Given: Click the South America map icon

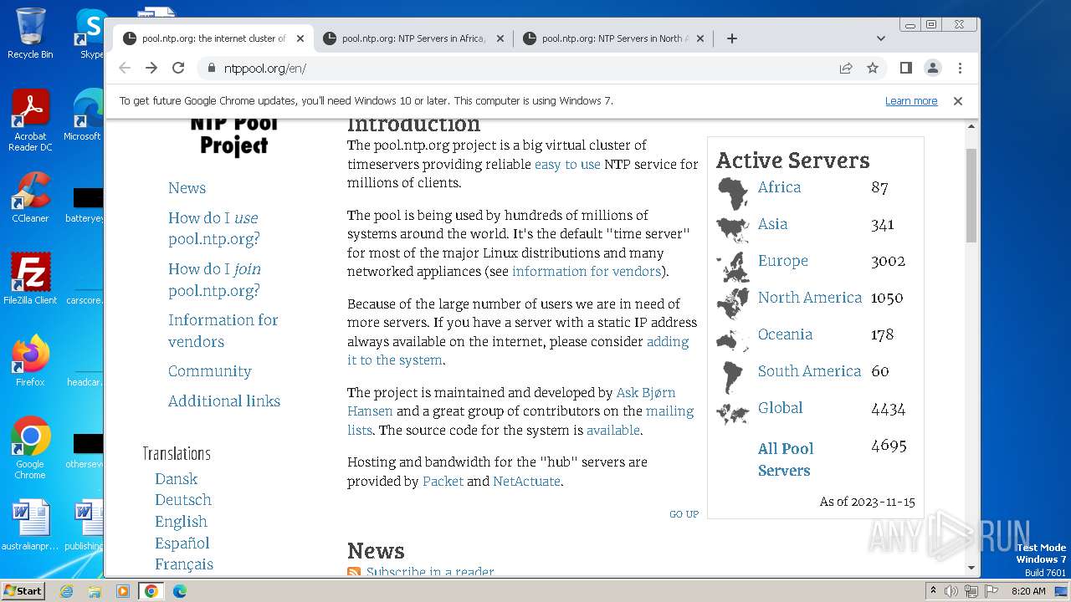Looking at the screenshot, I should 733,377.
